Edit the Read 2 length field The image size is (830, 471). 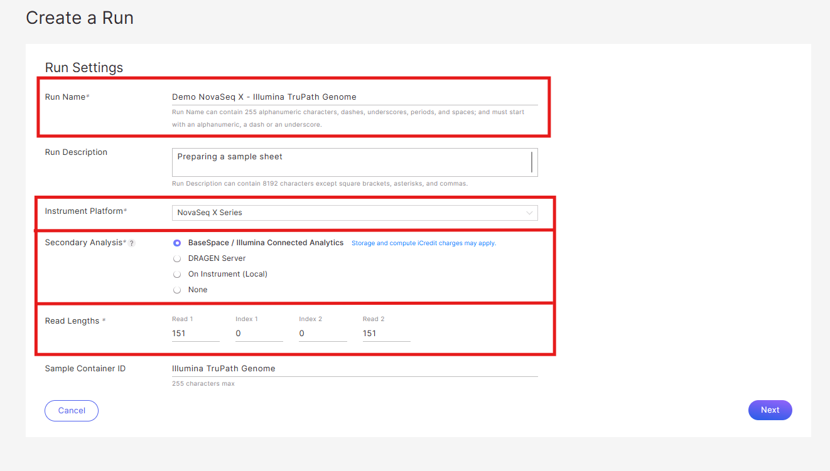point(386,334)
